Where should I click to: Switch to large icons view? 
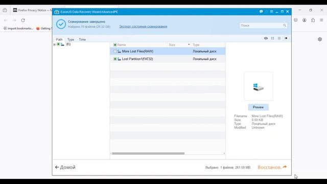[272, 38]
